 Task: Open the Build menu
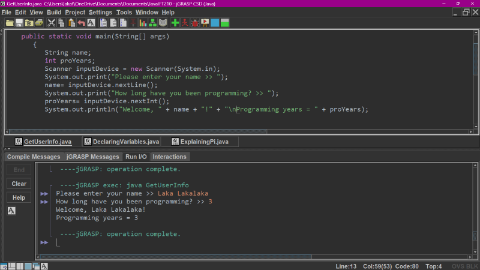point(54,12)
